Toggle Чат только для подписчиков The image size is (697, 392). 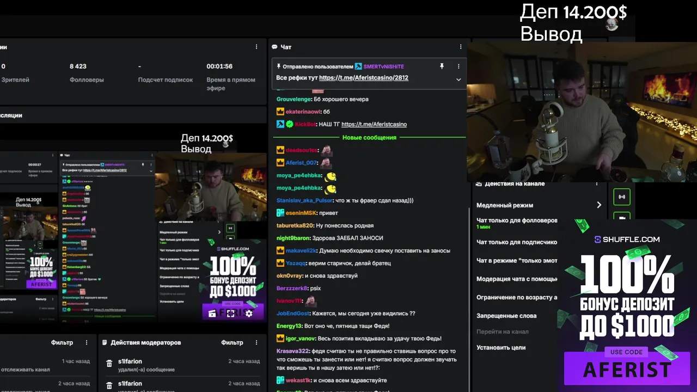pos(517,242)
